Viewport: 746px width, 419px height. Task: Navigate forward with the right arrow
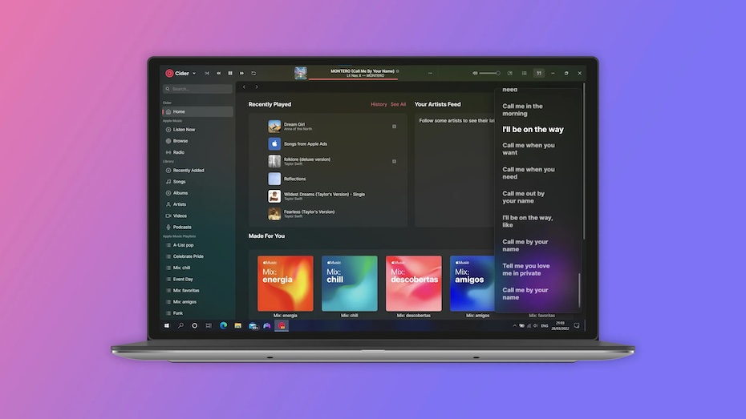click(257, 87)
